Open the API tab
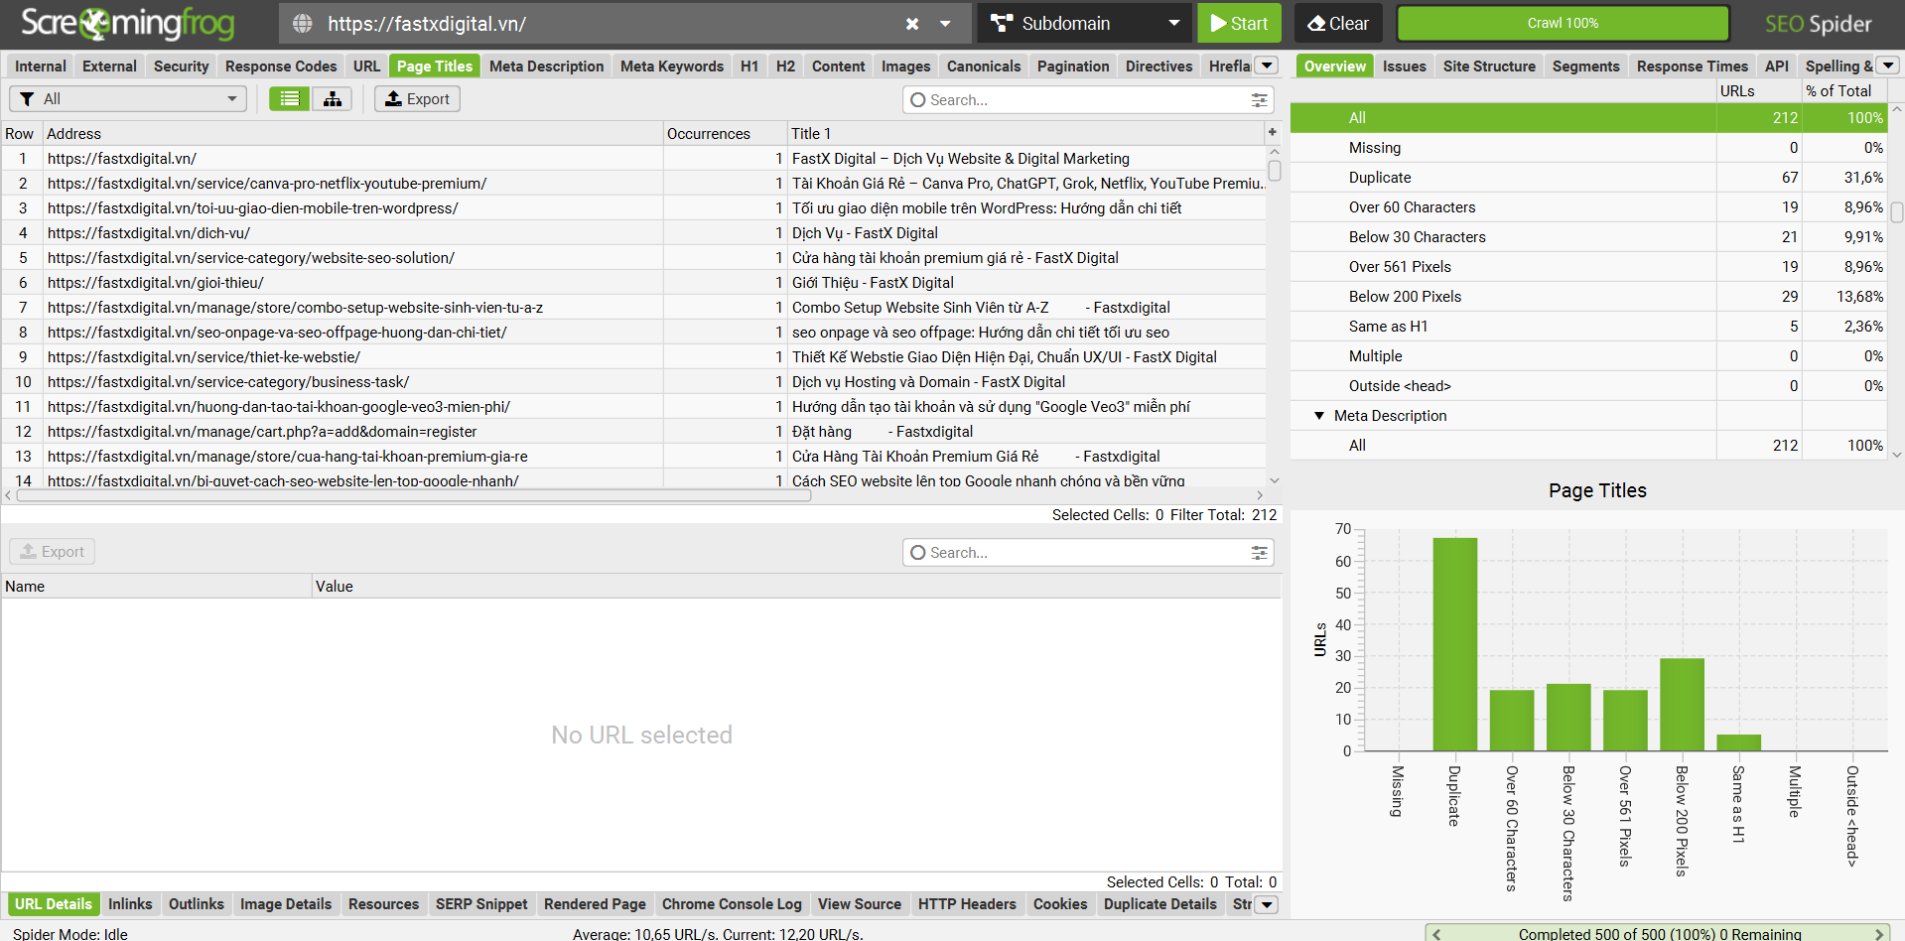Screen dimensions: 1905x941 [x=1776, y=66]
